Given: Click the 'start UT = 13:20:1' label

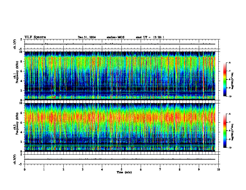Looking at the screenshot, I should click(150, 37).
